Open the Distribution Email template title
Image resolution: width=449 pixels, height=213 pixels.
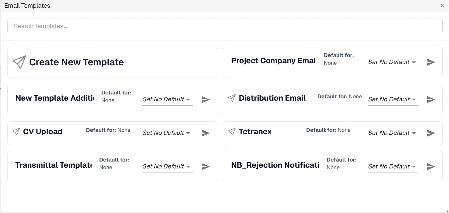tap(272, 98)
